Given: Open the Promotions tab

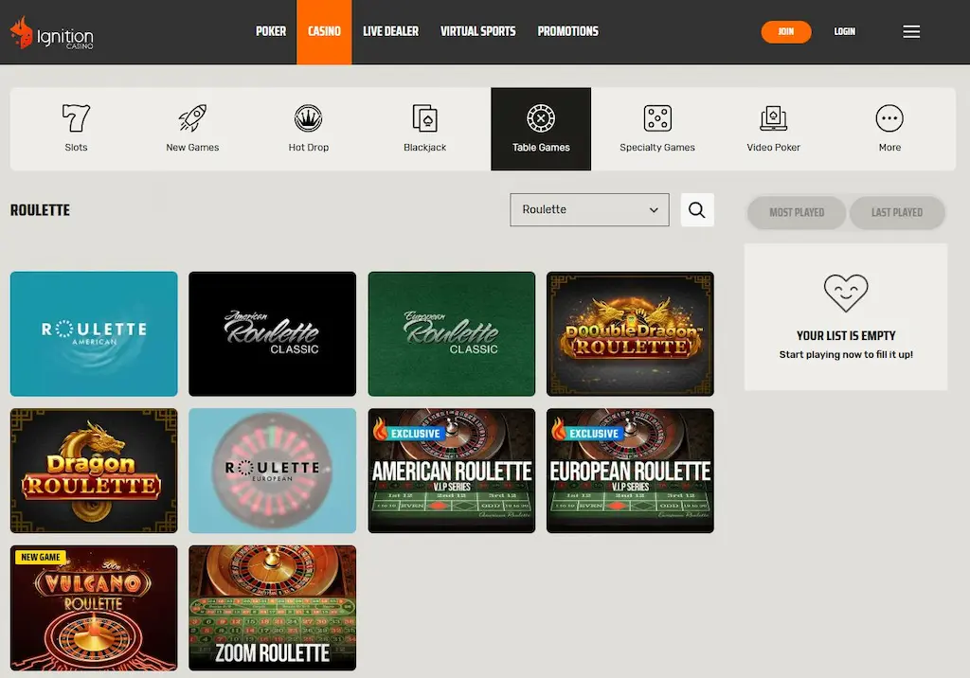Looking at the screenshot, I should (568, 31).
